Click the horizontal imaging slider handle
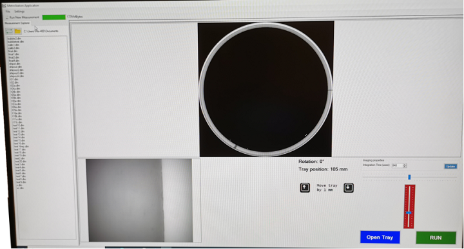 [x=409, y=177]
